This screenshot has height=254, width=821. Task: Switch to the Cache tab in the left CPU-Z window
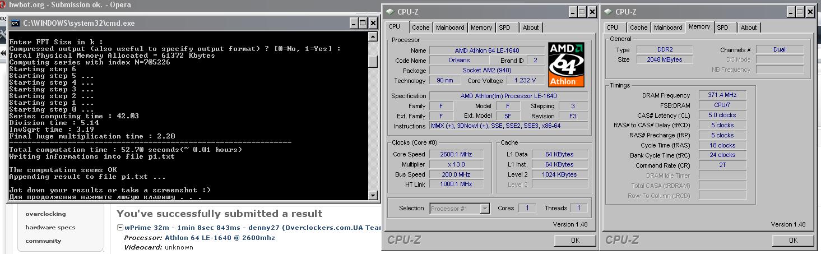pos(420,27)
